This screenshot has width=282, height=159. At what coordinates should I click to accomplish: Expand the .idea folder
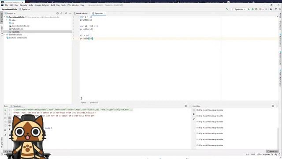pyautogui.click(x=7, y=20)
